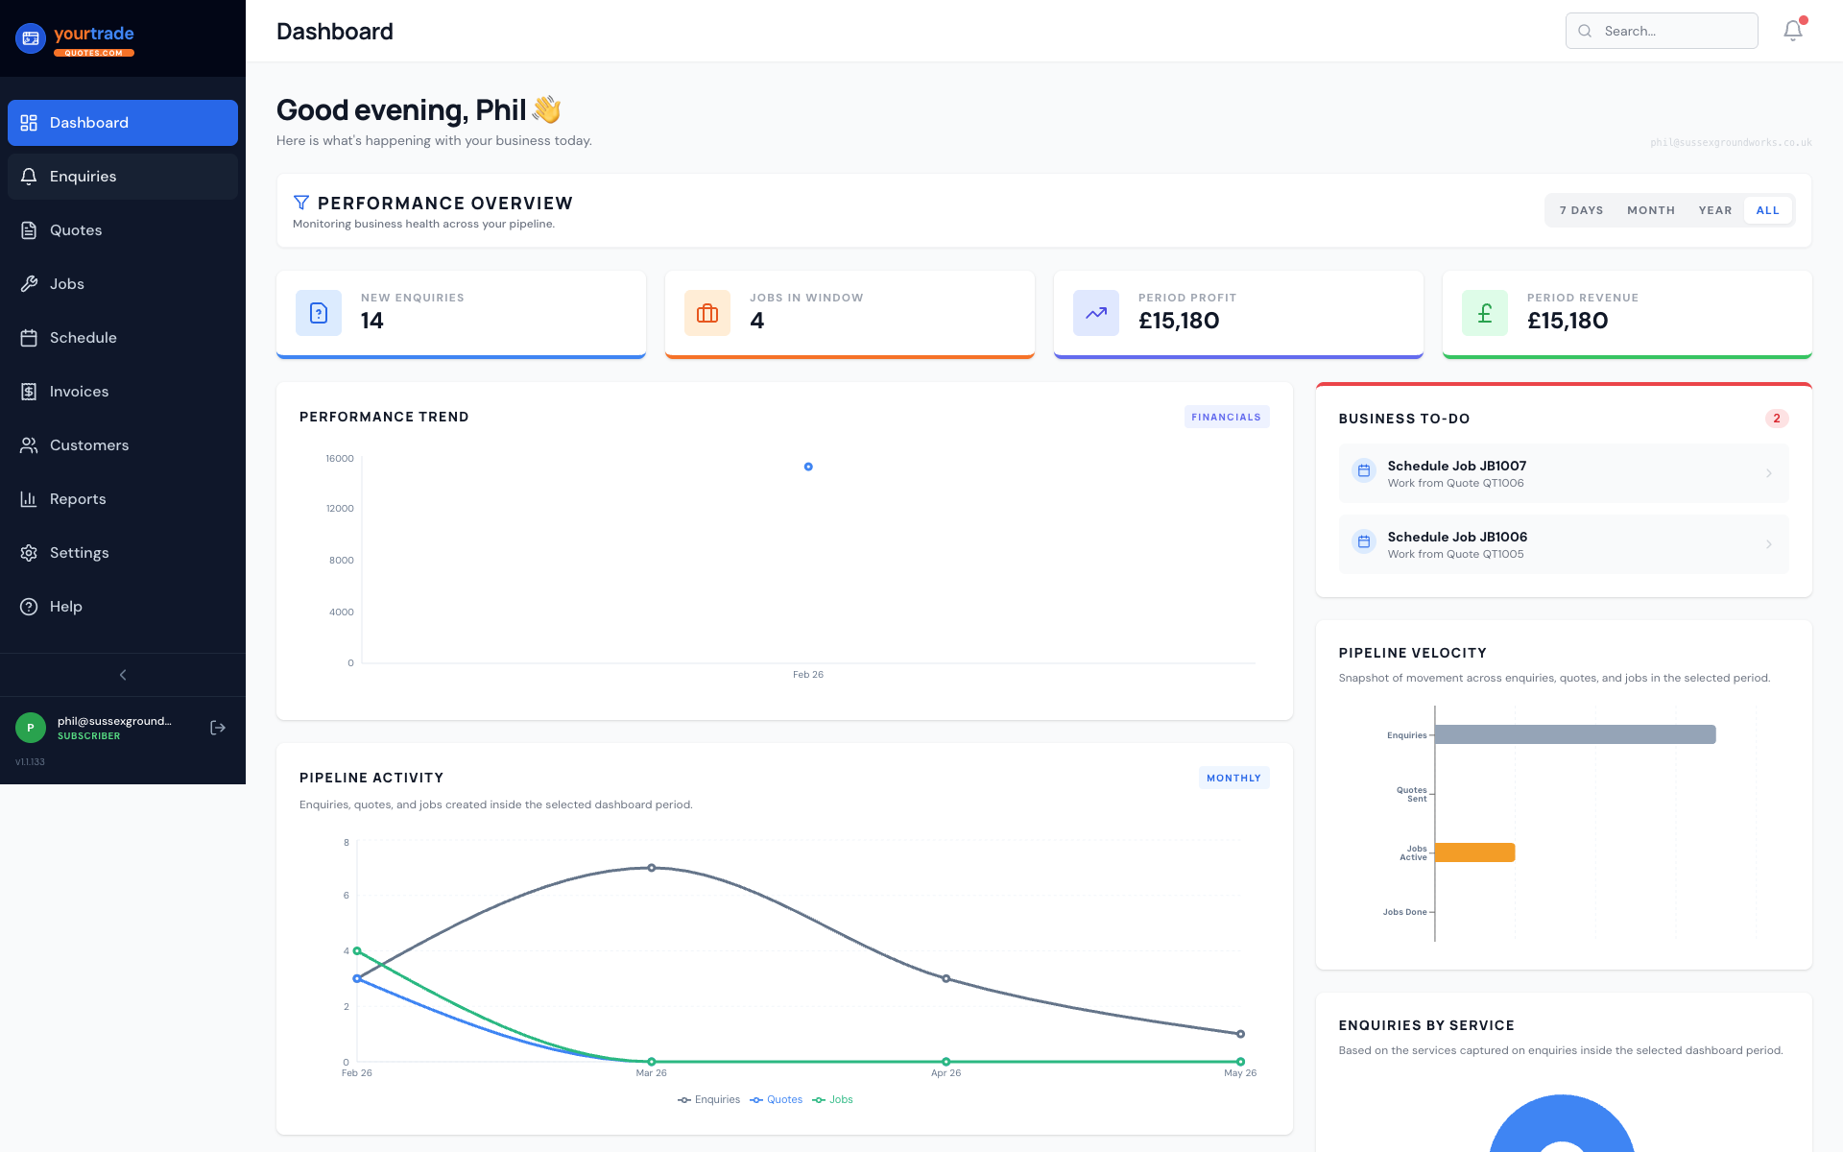Click the Enquiries bar in Pipeline Velocity
This screenshot has height=1152, width=1843.
coord(1575,734)
